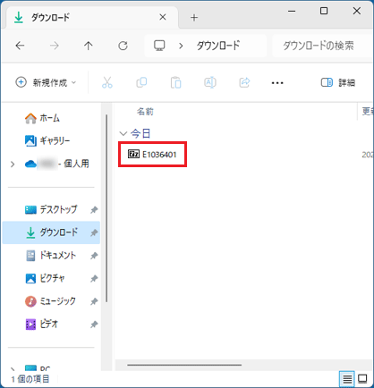This screenshot has width=374, height=388.
Task: Close the ダウンロード tab
Action: click(x=163, y=17)
